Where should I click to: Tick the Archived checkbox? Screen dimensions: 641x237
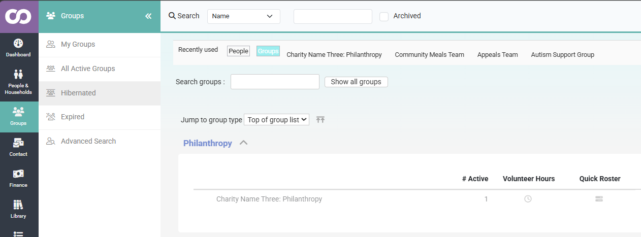(x=384, y=16)
